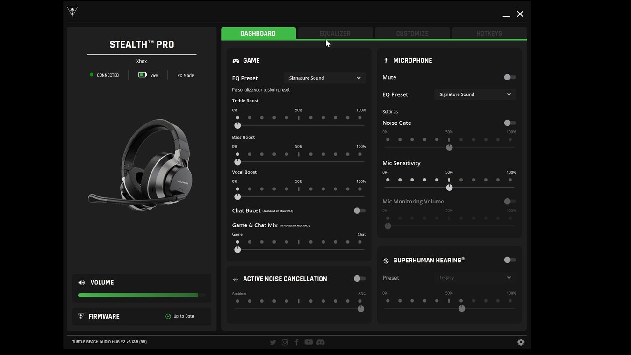Open the Customize tab
Screen dimensions: 631x355
(412, 33)
